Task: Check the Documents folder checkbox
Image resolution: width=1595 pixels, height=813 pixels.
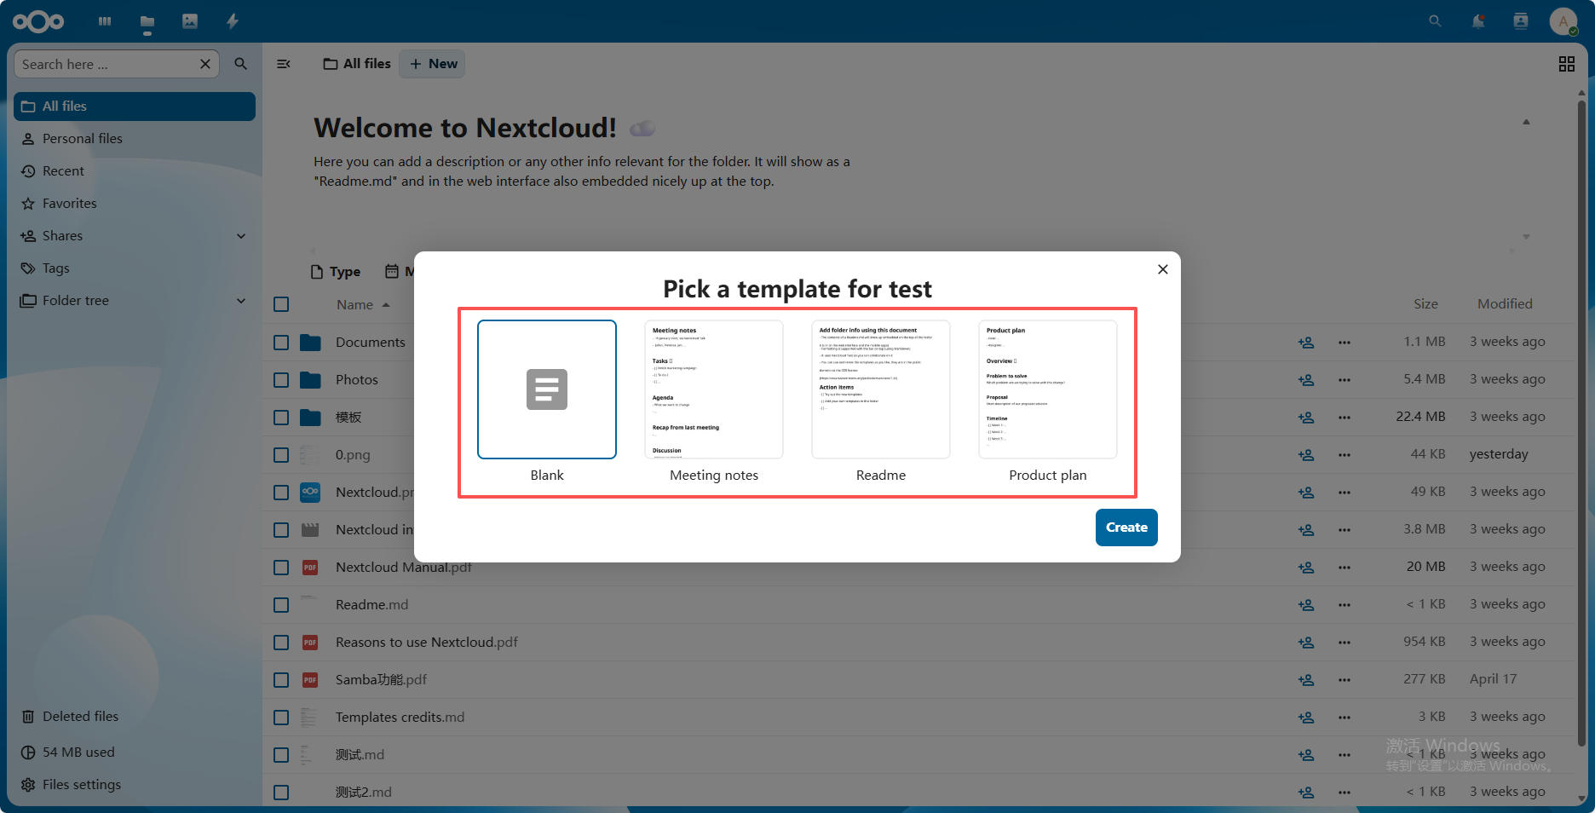Action: click(281, 343)
